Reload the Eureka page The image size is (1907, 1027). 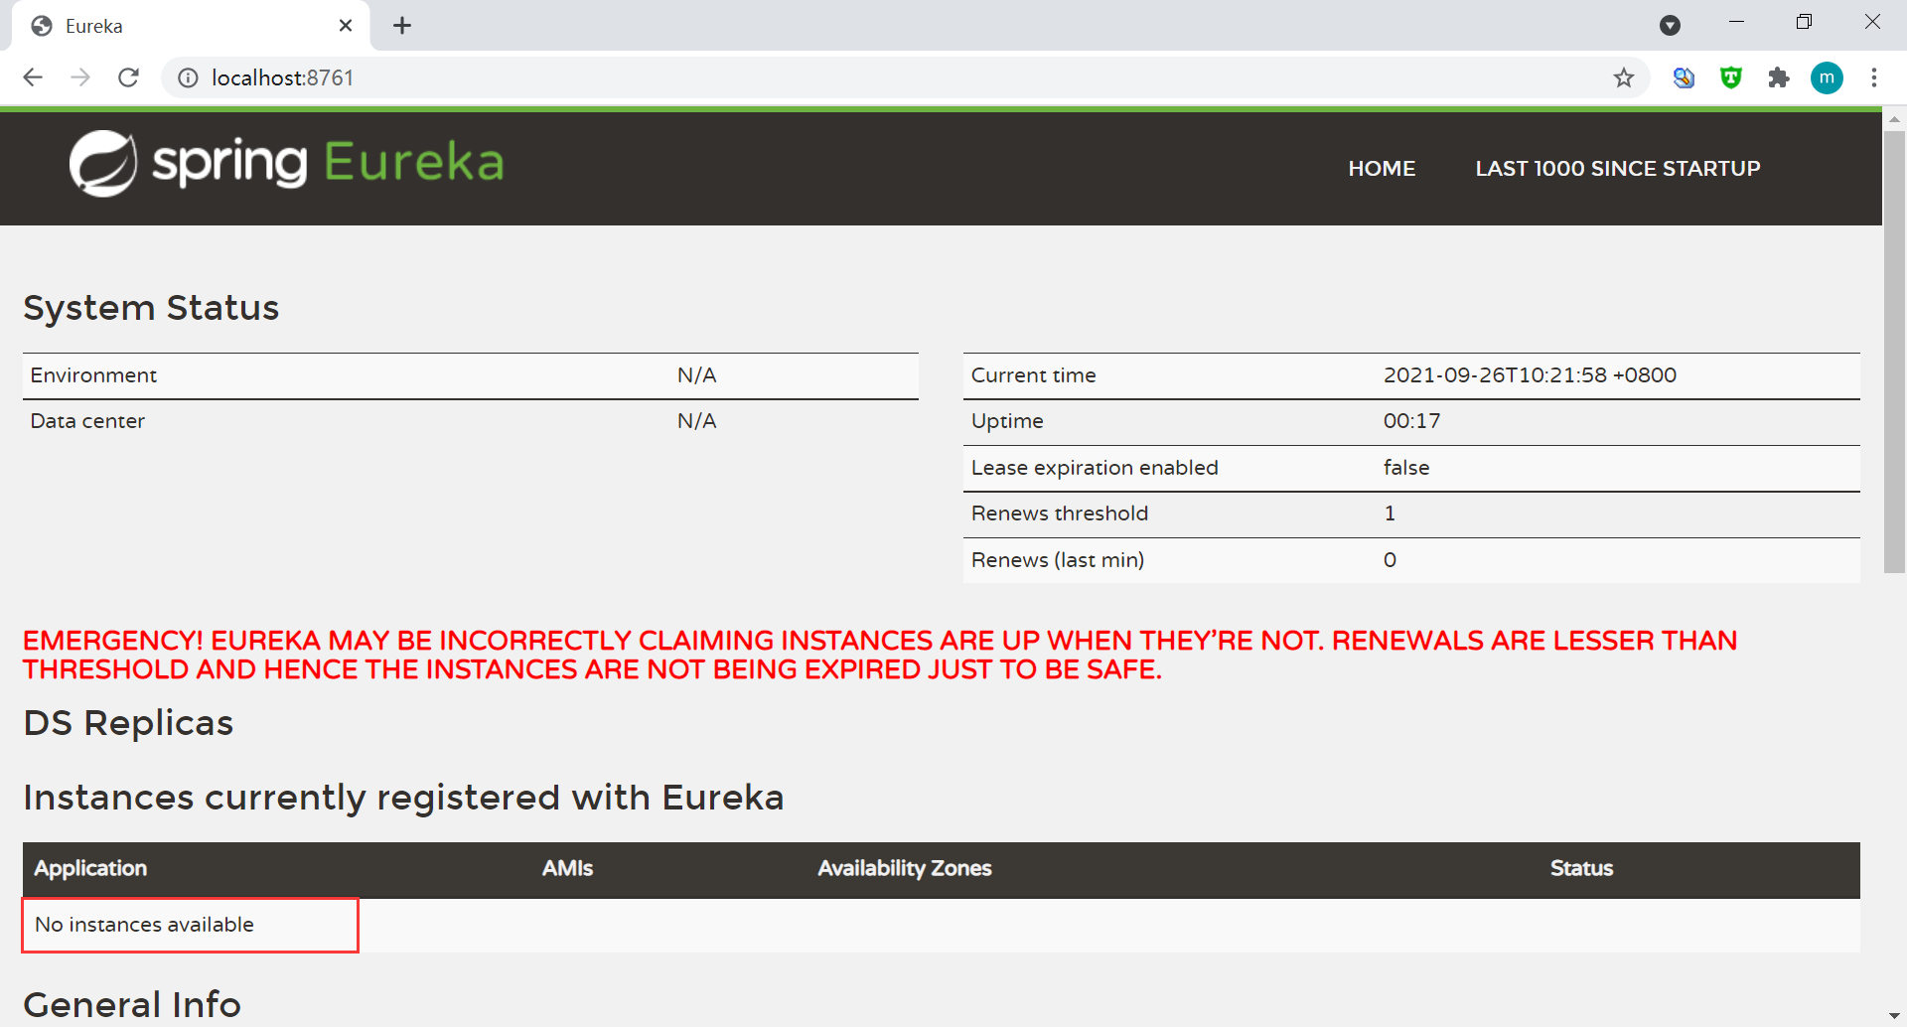[x=128, y=77]
